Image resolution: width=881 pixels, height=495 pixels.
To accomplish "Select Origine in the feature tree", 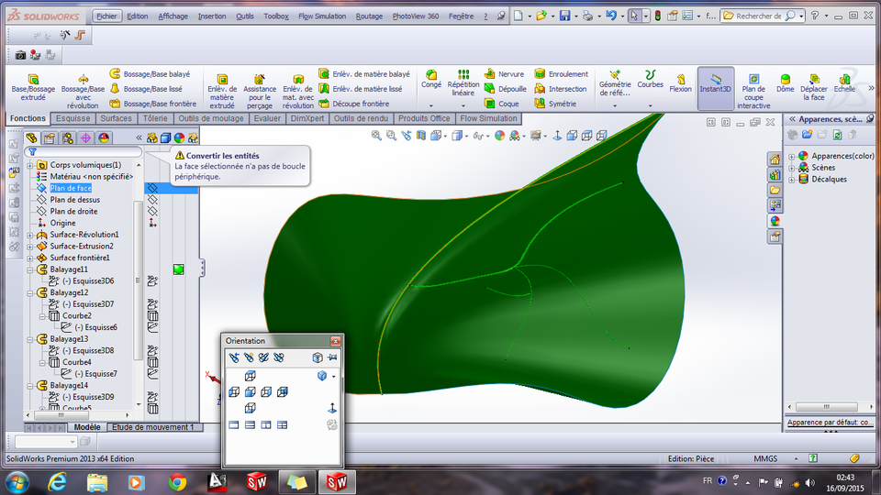I will click(62, 223).
